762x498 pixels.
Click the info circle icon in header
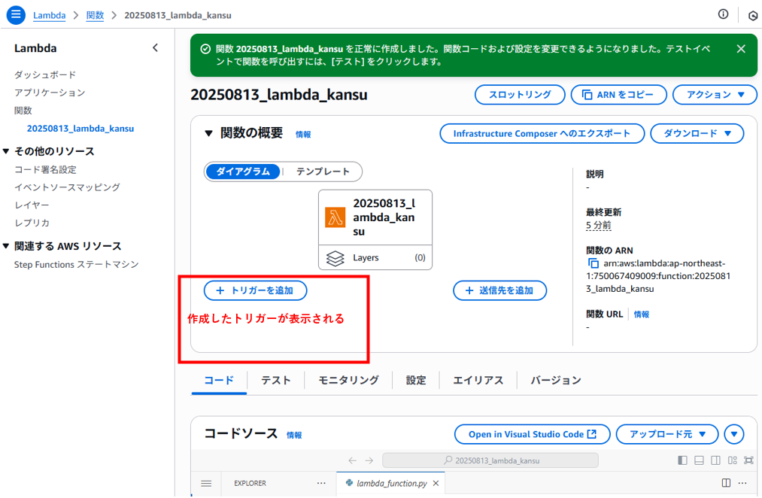click(x=723, y=14)
